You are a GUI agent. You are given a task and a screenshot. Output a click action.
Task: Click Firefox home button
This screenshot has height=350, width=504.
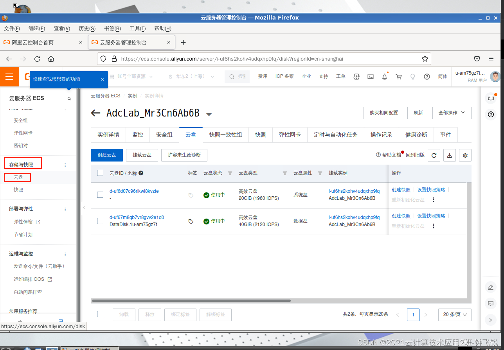[x=51, y=59]
